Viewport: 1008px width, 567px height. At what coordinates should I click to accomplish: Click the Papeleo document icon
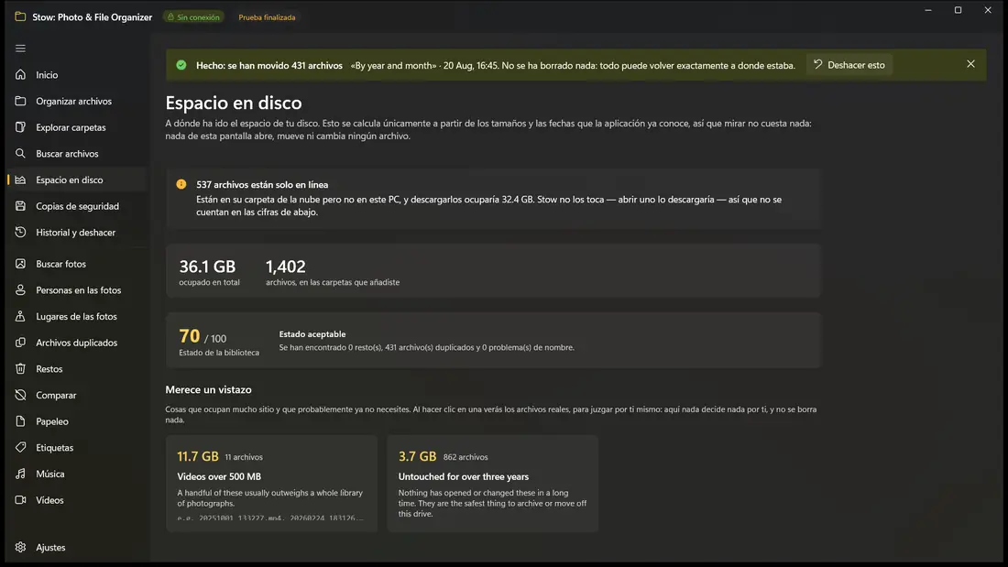20,421
